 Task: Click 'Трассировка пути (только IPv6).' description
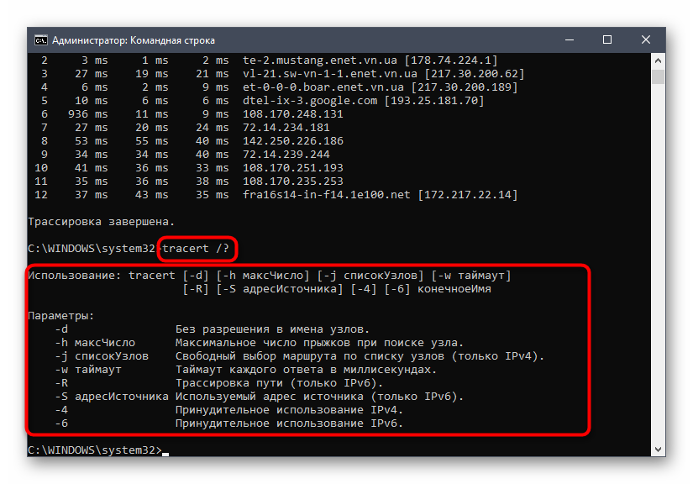click(x=279, y=383)
